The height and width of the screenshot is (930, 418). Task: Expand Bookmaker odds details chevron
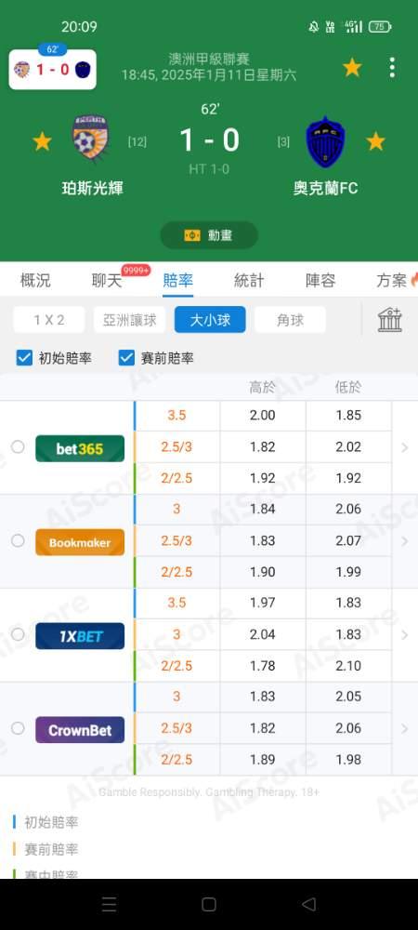coord(405,541)
